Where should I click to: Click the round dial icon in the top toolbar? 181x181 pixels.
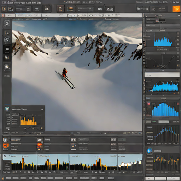tap(60, 9)
